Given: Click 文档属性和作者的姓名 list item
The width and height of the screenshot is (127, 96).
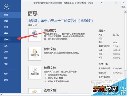Looking at the screenshot, I should [57, 75].
